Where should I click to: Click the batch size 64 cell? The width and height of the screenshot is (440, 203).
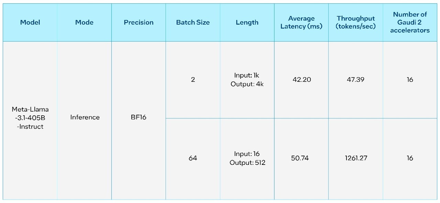(x=193, y=158)
